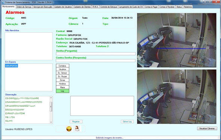221x140 pixels.
Task: Open the Zonas section
Action: [x=62, y=80]
